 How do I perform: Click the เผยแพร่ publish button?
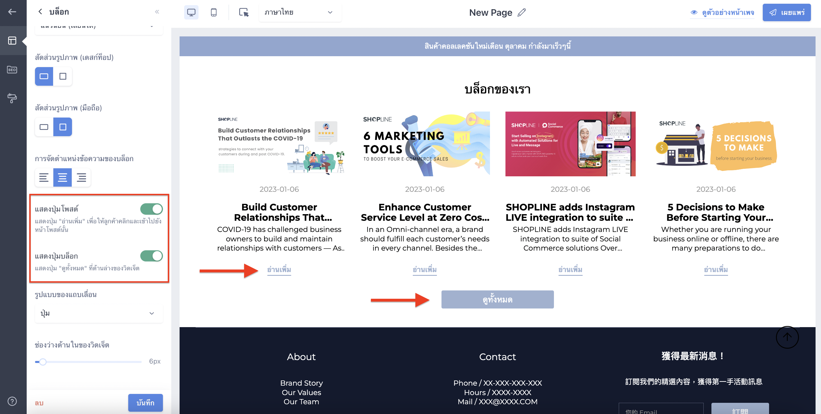[787, 12]
